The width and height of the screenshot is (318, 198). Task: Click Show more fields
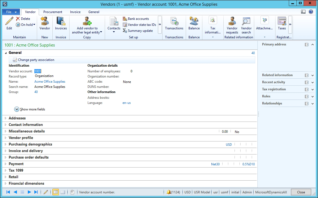[x=30, y=109]
